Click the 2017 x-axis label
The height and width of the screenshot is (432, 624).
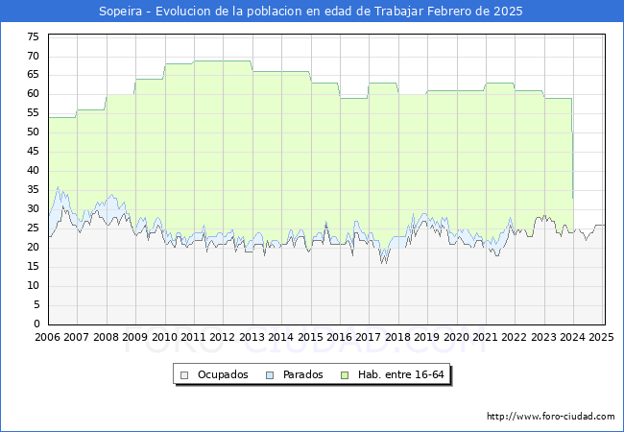click(x=368, y=337)
